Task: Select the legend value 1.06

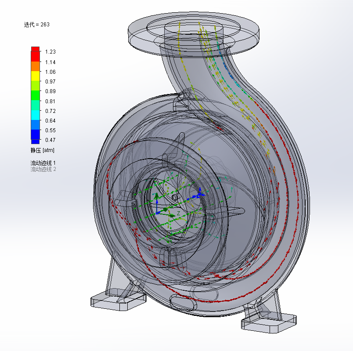Action: (x=50, y=72)
